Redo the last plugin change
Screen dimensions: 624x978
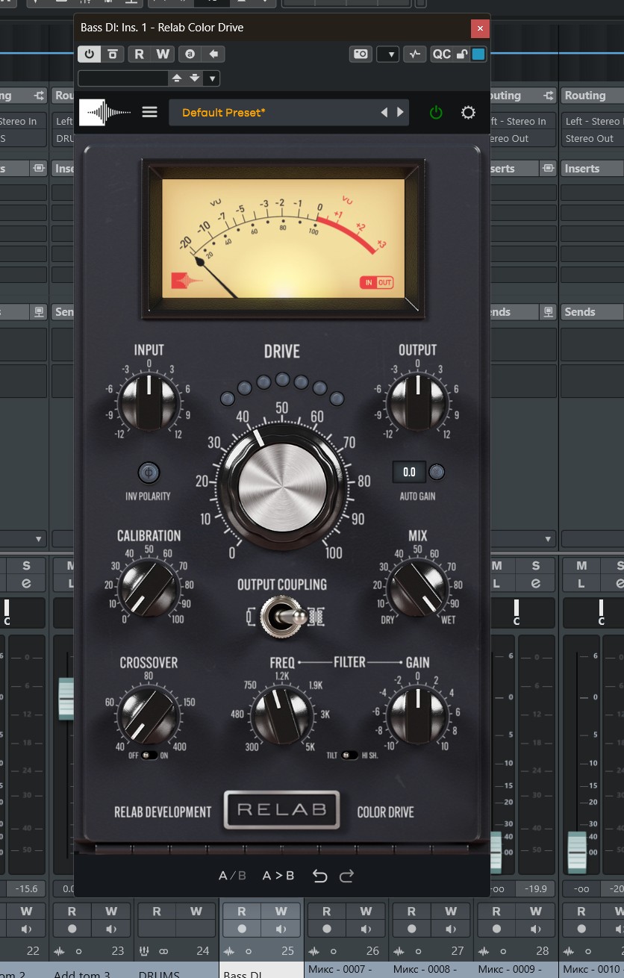[x=346, y=876]
